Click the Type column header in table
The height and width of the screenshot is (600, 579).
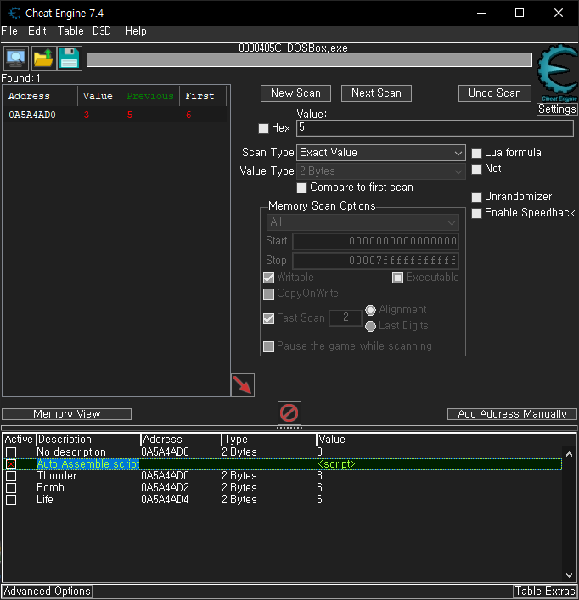(269, 440)
